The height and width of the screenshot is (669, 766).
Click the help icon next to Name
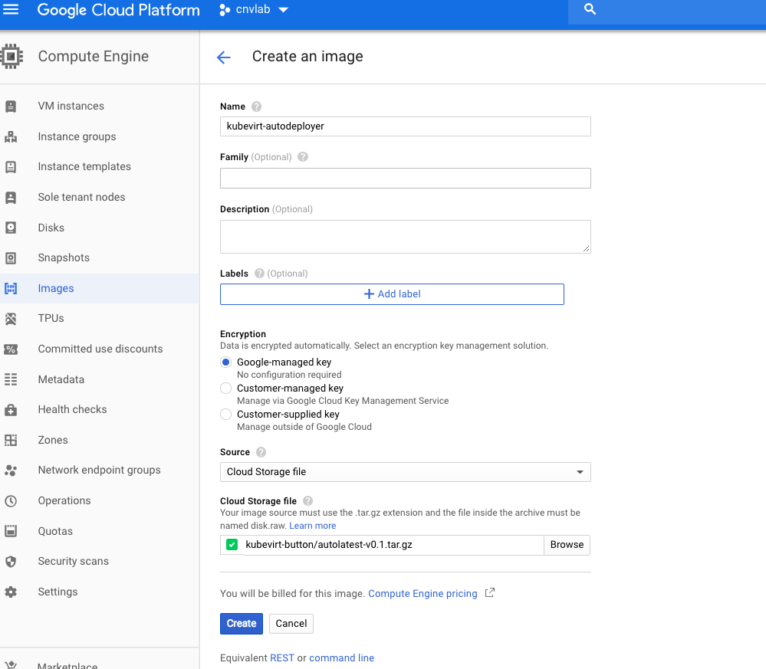coord(256,107)
